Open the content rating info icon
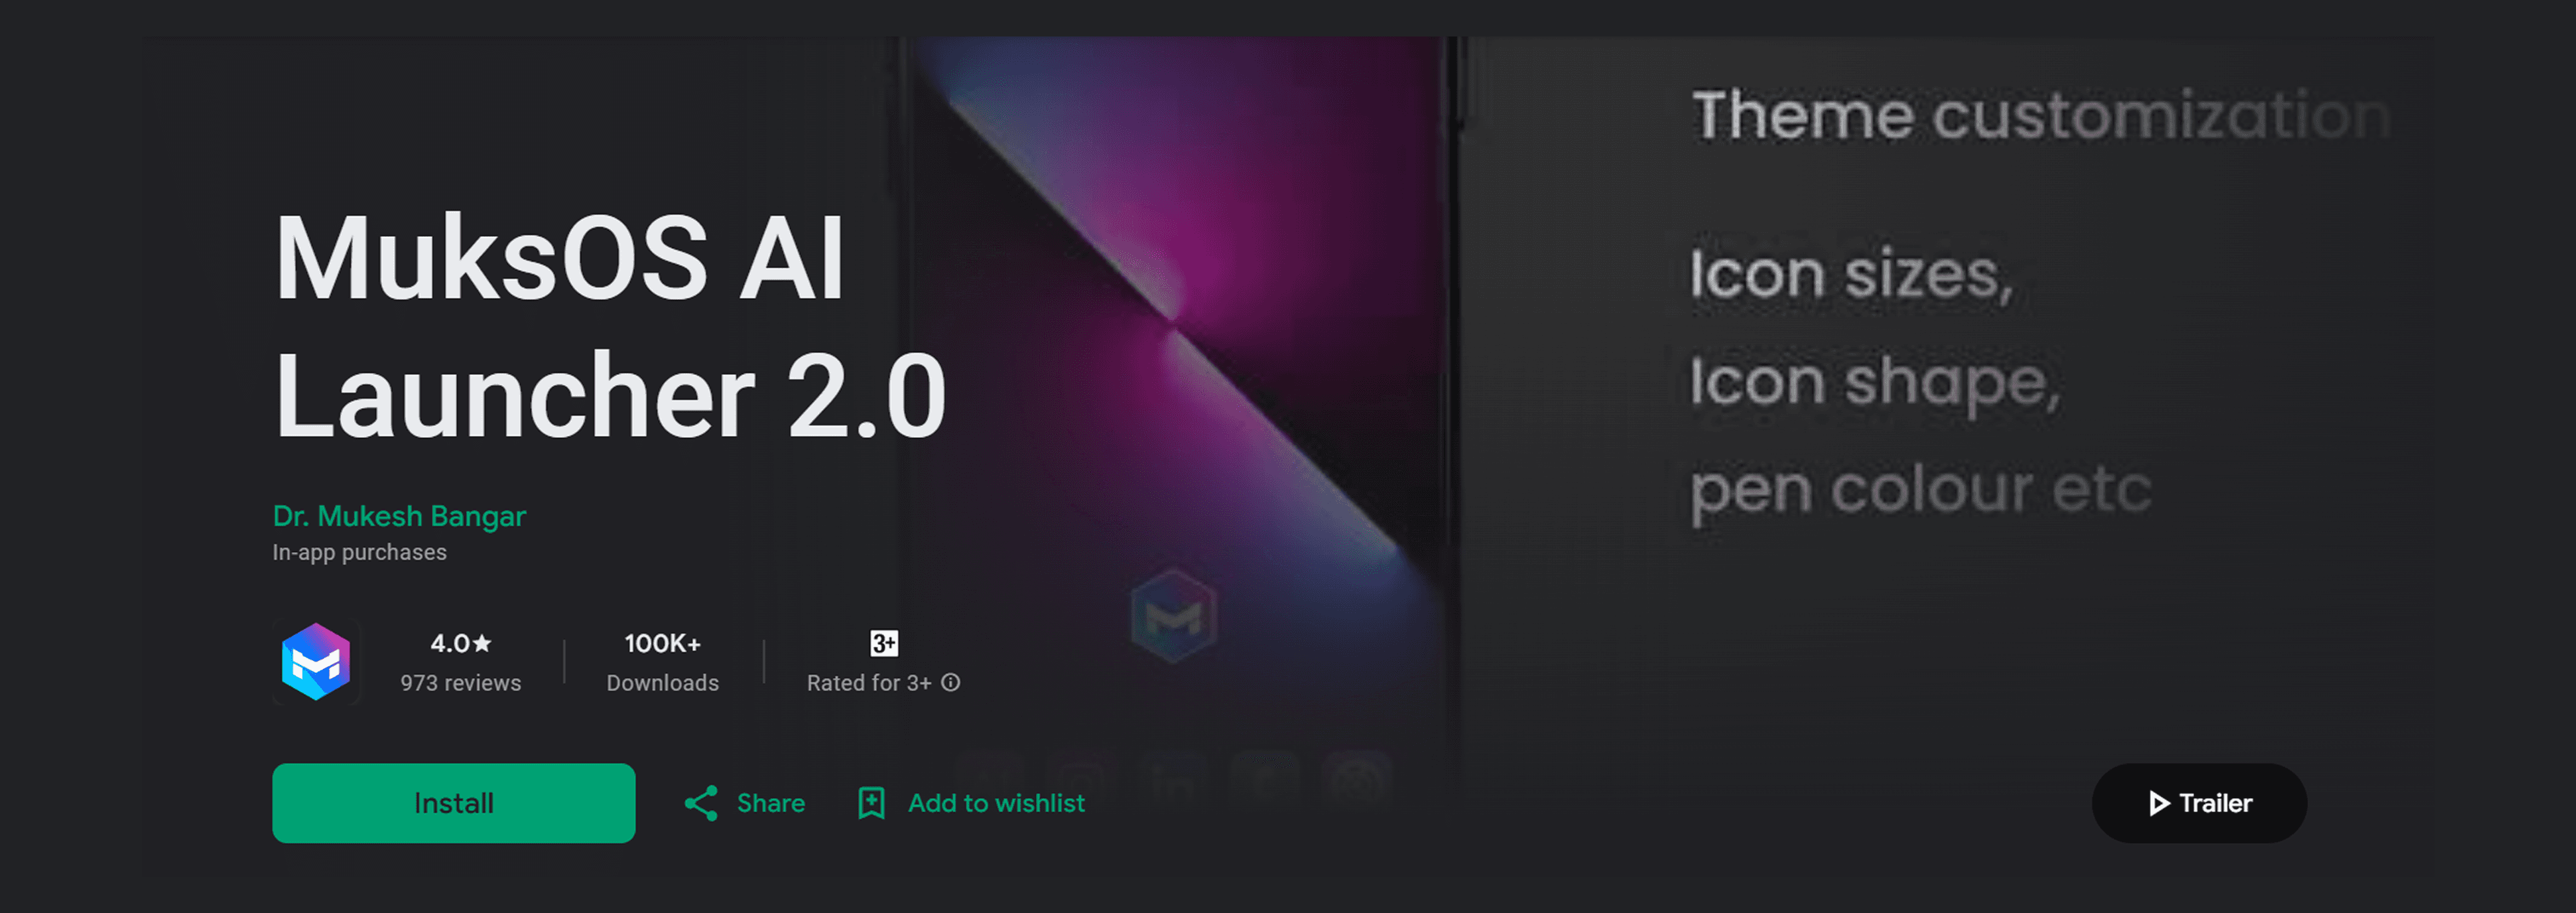This screenshot has width=2576, height=913. coord(951,682)
